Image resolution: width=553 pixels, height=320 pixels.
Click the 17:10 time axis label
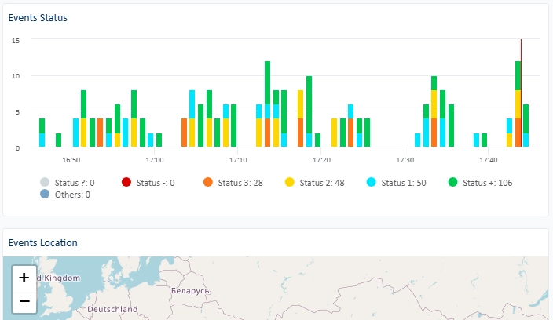pos(238,160)
